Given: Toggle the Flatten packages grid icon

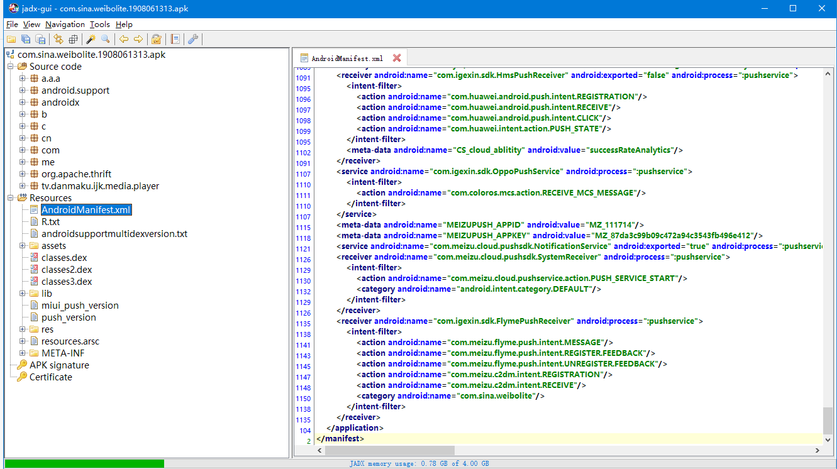Looking at the screenshot, I should [x=73, y=39].
